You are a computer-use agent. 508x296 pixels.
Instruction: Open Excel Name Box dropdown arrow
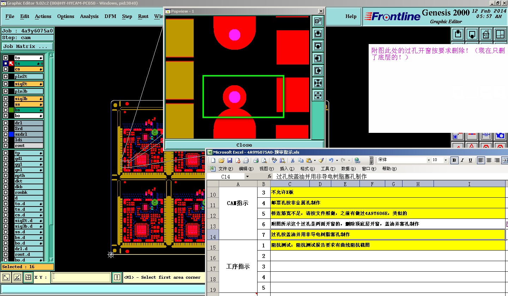(247, 177)
